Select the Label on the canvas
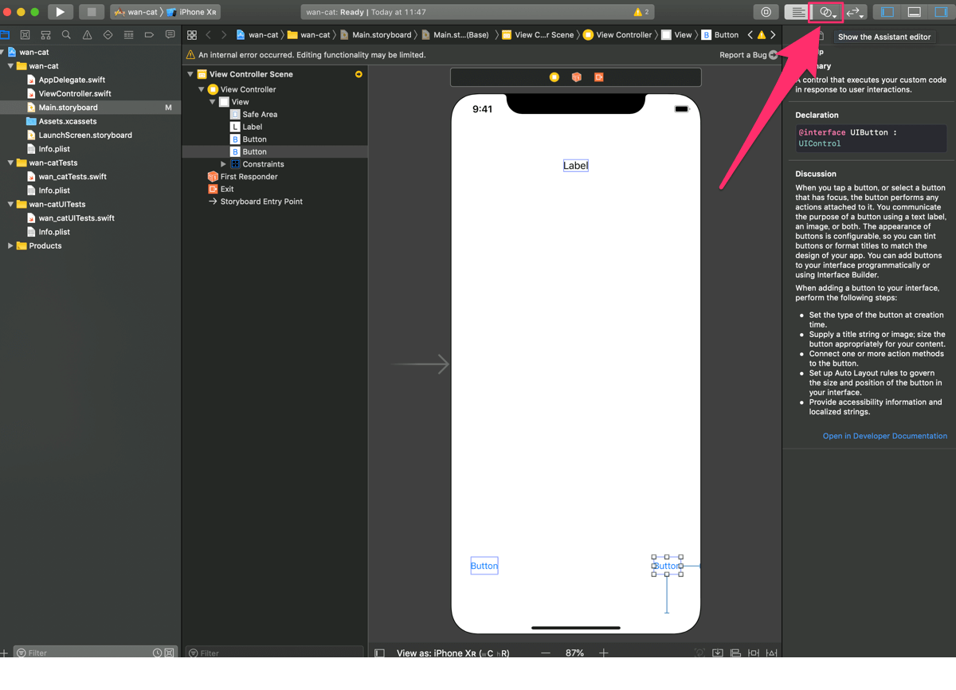Screen dimensions: 956x690 pyautogui.click(x=575, y=166)
